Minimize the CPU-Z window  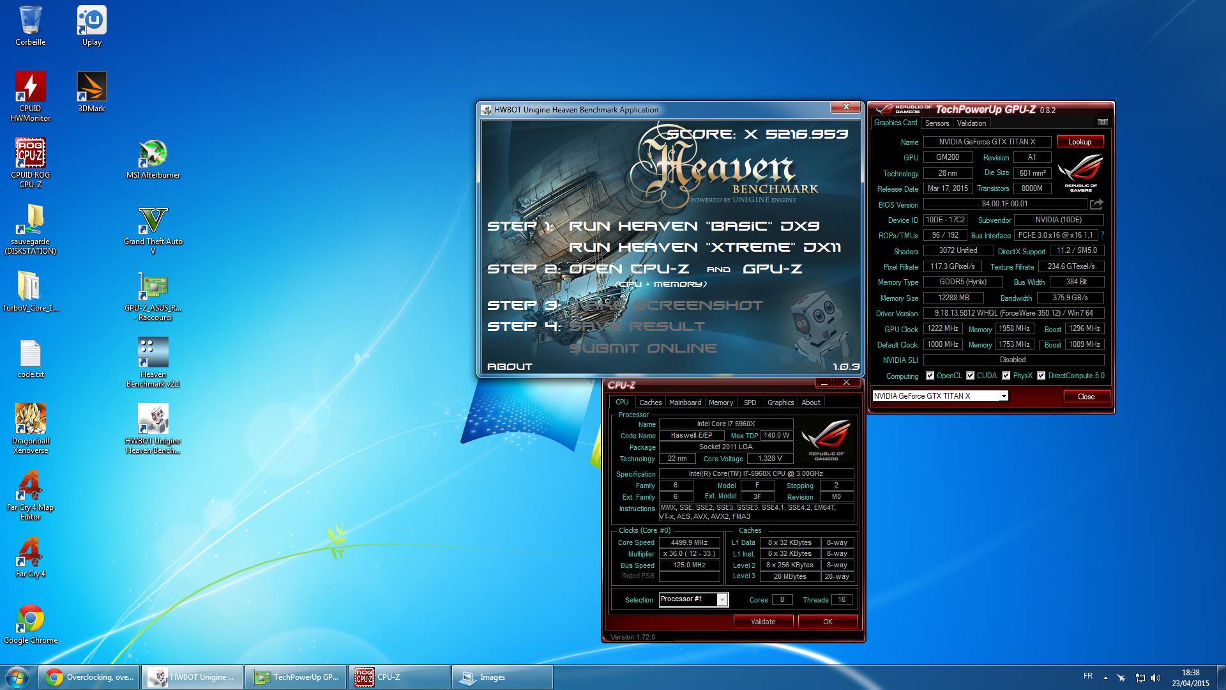pyautogui.click(x=824, y=383)
